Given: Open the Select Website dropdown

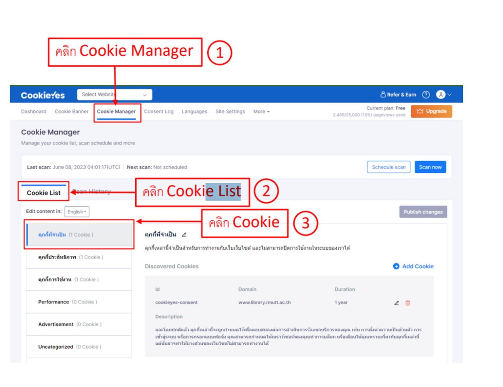Looking at the screenshot, I should tap(115, 95).
